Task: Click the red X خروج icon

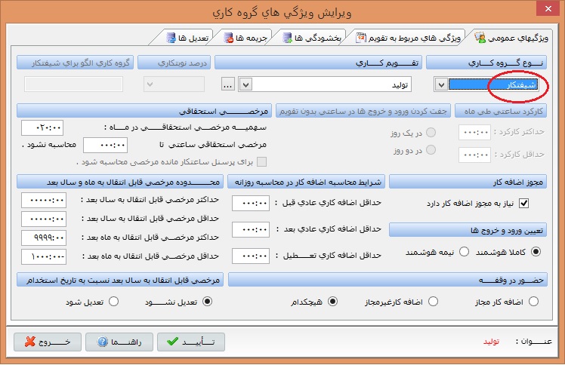Action: (x=29, y=342)
